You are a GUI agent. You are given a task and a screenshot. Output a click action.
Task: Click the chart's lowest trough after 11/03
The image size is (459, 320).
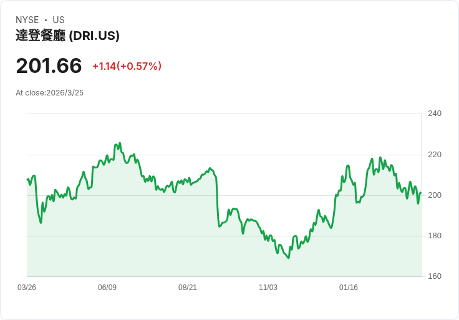[x=289, y=258]
